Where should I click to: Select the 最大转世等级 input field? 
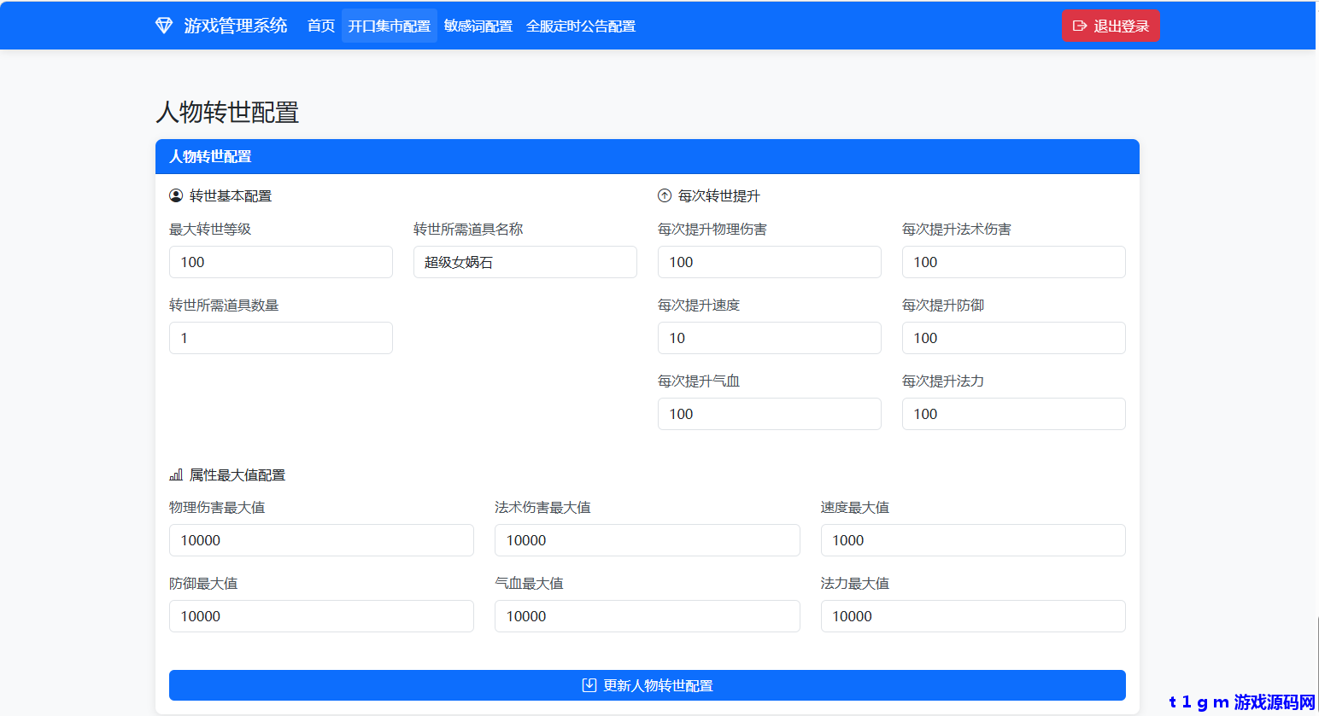pos(280,262)
